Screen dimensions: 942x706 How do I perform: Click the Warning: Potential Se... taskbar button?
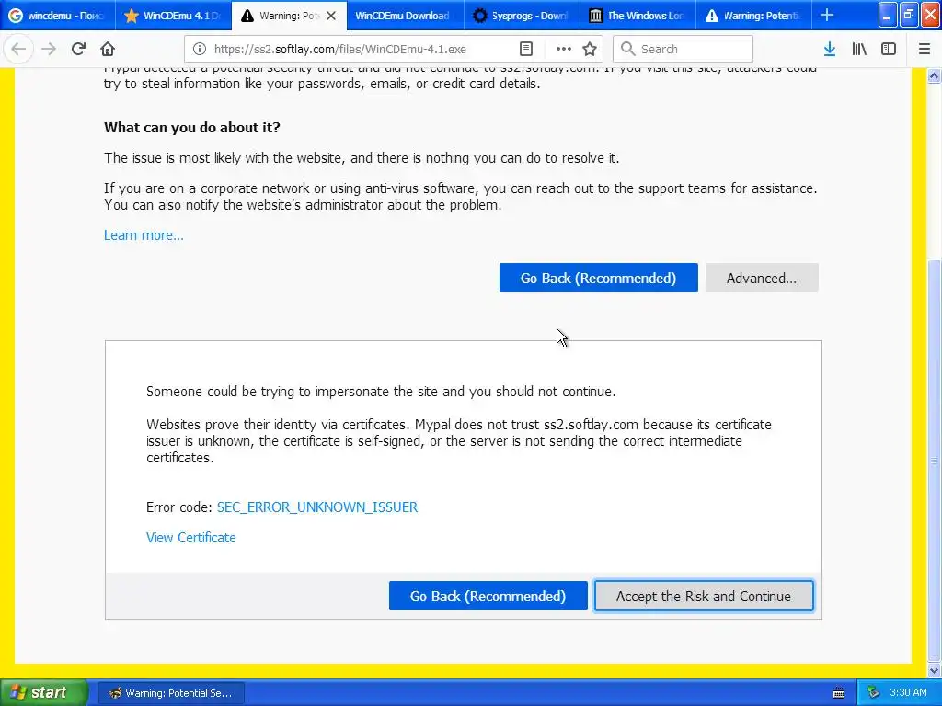pos(170,693)
